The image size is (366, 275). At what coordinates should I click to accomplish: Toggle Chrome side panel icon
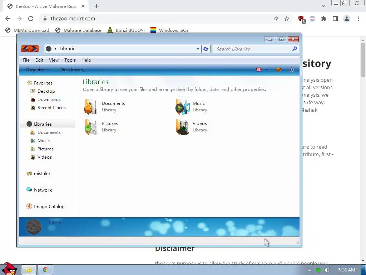point(335,19)
